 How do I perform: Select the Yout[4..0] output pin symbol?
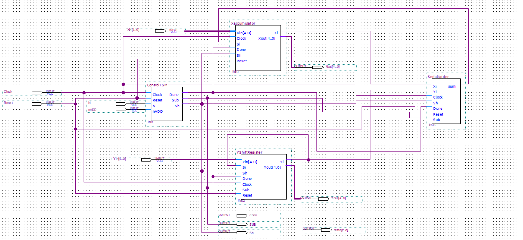point(323,199)
